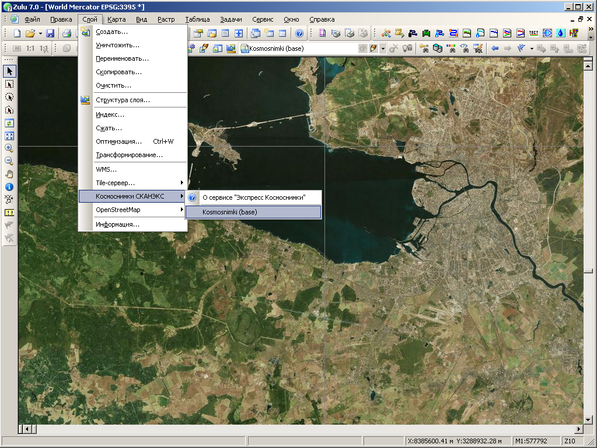Screen dimensions: 597x448
Task: Activate the hand pan tool
Action: pos(9,174)
